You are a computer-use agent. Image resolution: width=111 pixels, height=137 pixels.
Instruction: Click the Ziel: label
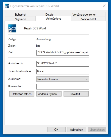11,52
